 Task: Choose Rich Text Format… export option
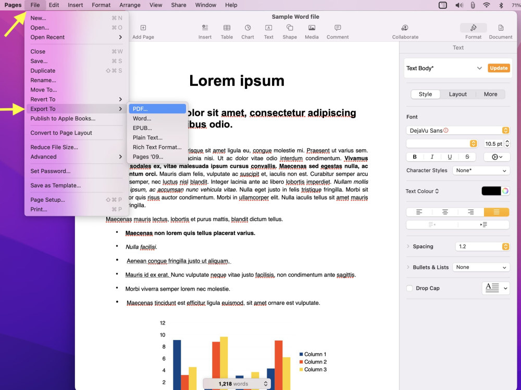pos(157,147)
